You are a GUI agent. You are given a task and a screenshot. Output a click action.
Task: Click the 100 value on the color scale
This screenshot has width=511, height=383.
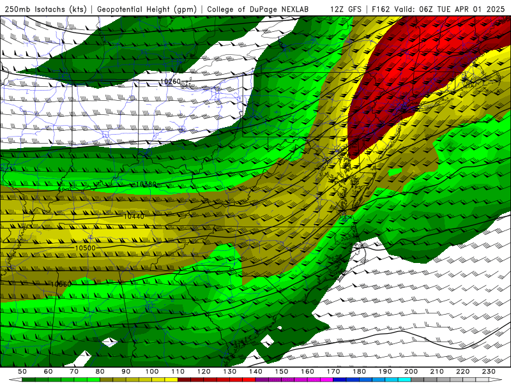(x=152, y=372)
